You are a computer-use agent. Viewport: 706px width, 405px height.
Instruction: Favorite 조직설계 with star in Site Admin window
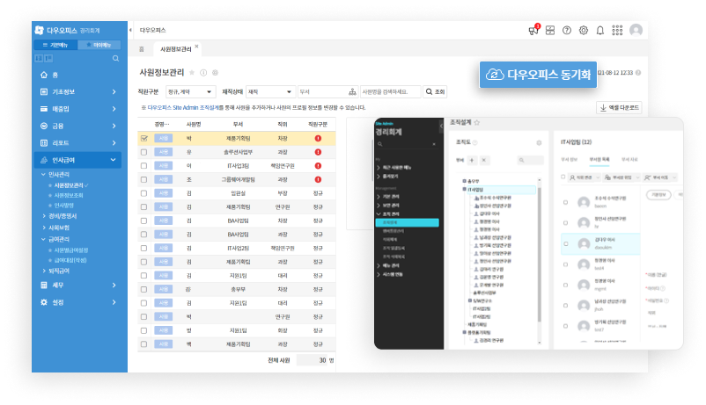coord(477,122)
